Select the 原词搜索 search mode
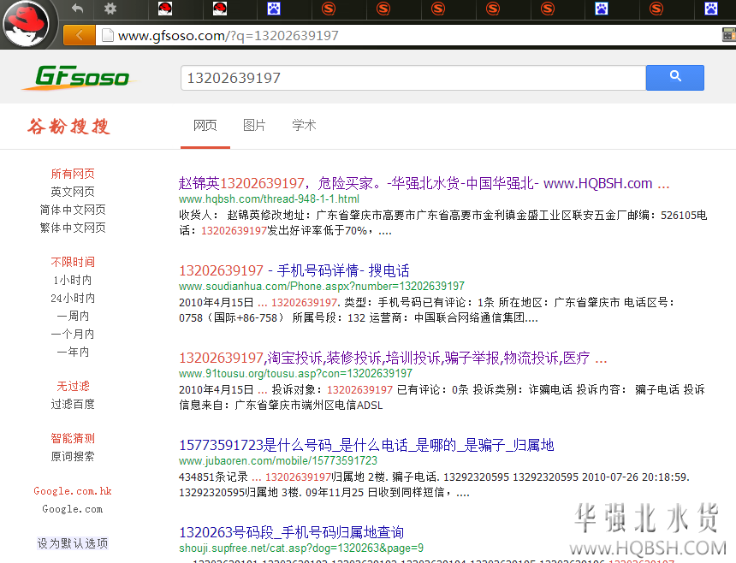This screenshot has width=736, height=563. (x=73, y=456)
